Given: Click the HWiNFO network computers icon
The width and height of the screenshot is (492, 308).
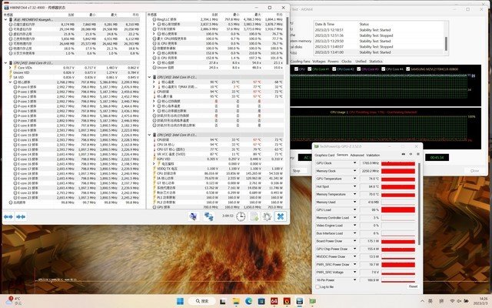Looking at the screenshot, I should coord(209,216).
